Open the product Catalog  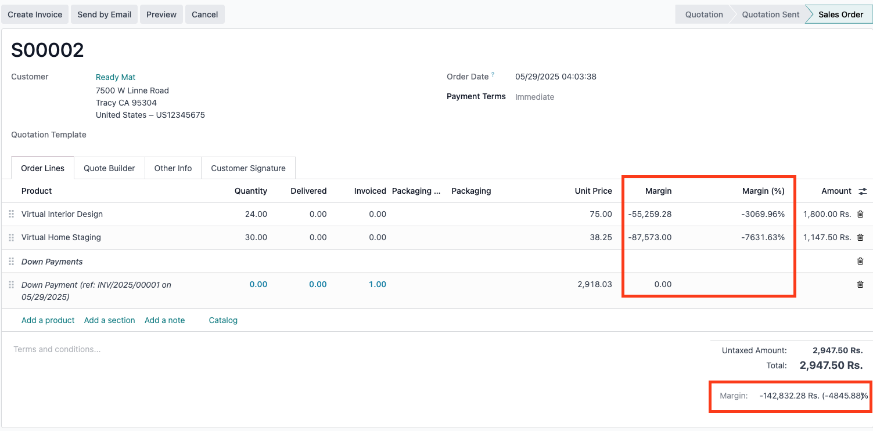pyautogui.click(x=223, y=320)
